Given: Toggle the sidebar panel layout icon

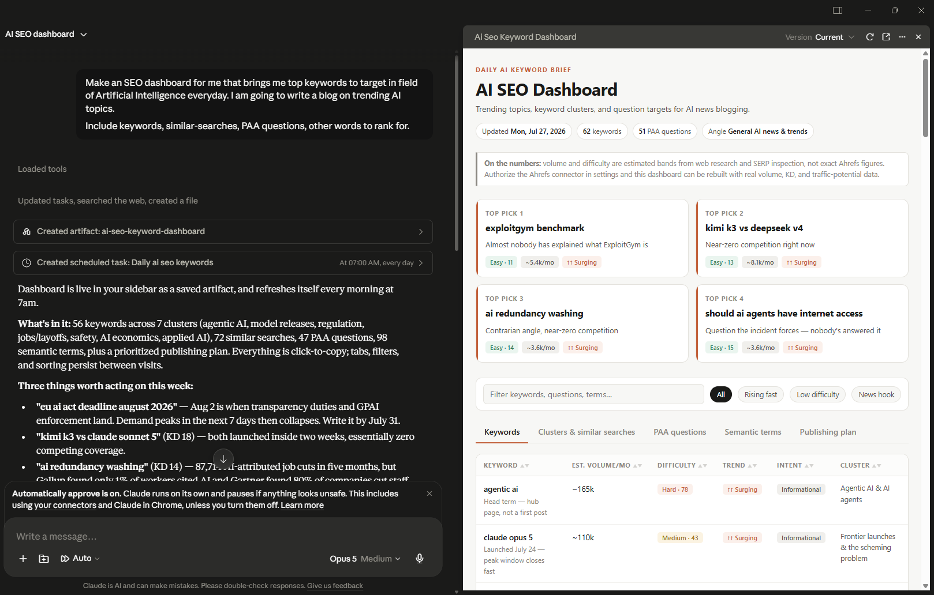Looking at the screenshot, I should [838, 10].
